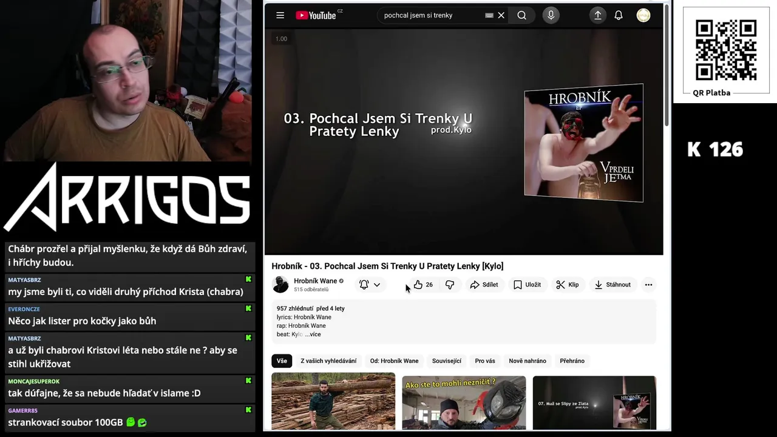The height and width of the screenshot is (437, 777).
Task: Create a clip with Klip
Action: [x=568, y=285]
